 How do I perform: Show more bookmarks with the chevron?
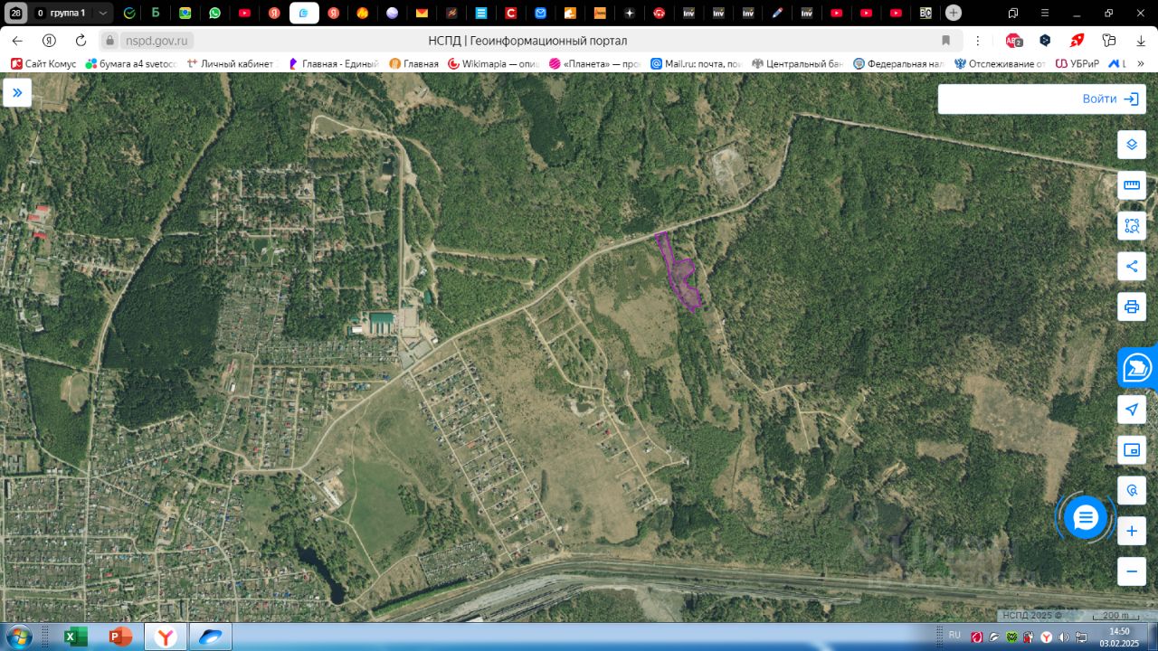coord(1140,64)
